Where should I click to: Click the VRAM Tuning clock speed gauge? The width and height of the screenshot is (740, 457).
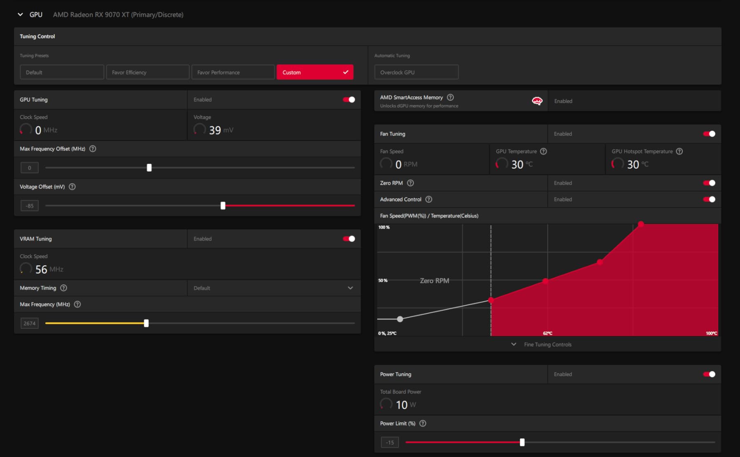(26, 269)
